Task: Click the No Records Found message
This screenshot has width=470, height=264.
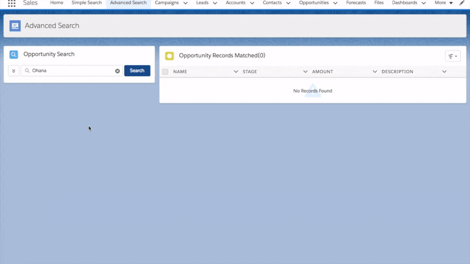Action: (313, 91)
